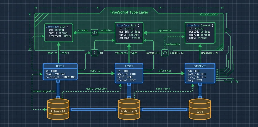This screenshot has width=258, height=127.
Task: Click the COMMENTS table header
Action: [200, 66]
